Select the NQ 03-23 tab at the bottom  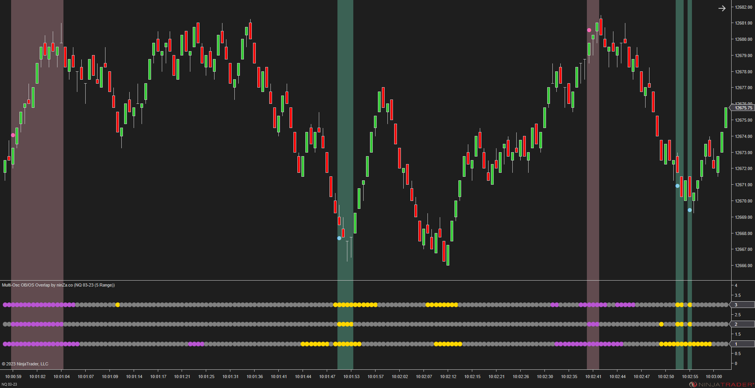pyautogui.click(x=9, y=384)
